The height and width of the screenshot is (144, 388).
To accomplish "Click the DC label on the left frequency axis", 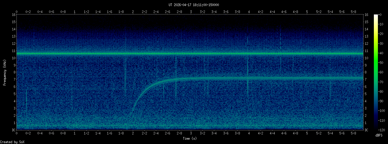I will tap(13, 130).
